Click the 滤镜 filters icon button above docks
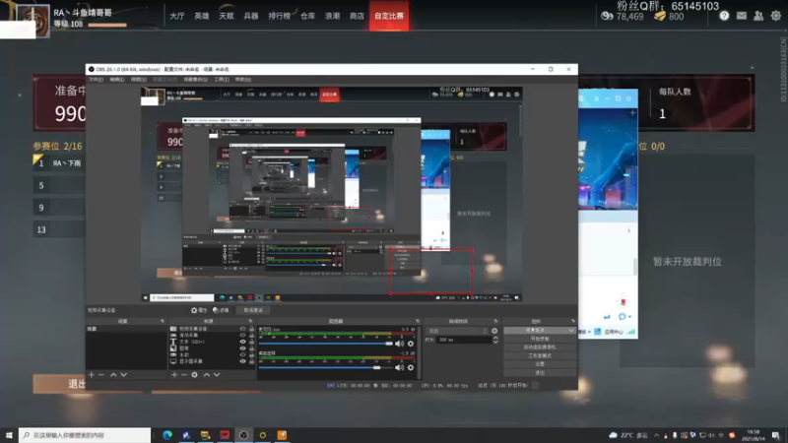 pos(221,310)
